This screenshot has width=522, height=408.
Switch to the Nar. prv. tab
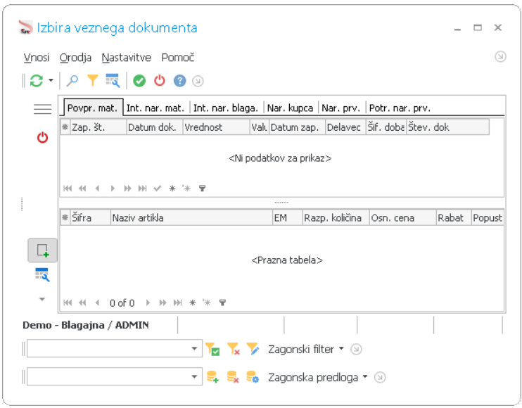341,108
